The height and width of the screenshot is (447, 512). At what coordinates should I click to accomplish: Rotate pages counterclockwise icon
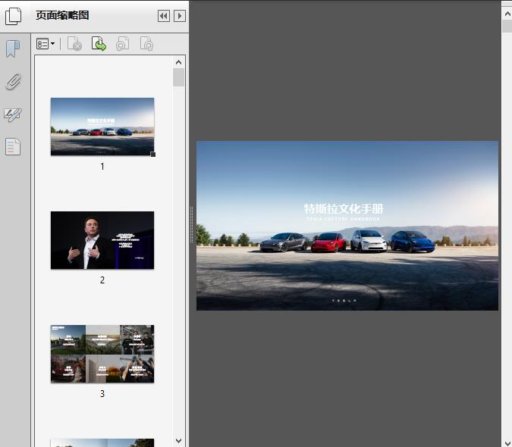pyautogui.click(x=122, y=45)
